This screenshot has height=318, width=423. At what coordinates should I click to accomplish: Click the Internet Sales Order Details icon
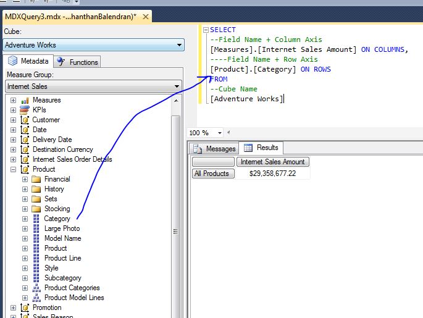click(x=25, y=159)
